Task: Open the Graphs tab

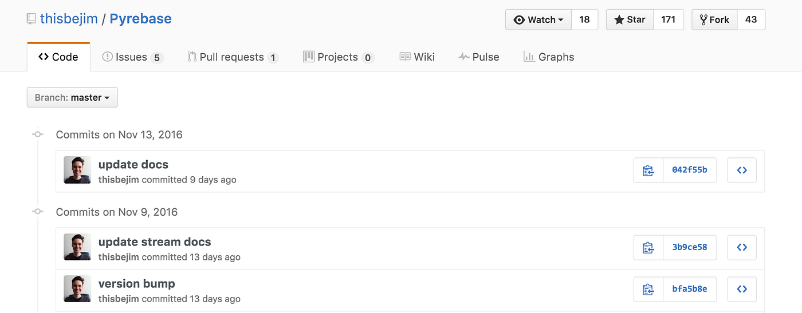Action: point(548,57)
